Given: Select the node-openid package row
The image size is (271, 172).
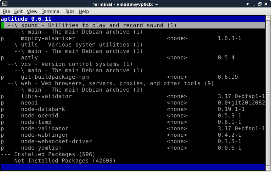Looking at the screenshot, I should (x=39, y=116).
